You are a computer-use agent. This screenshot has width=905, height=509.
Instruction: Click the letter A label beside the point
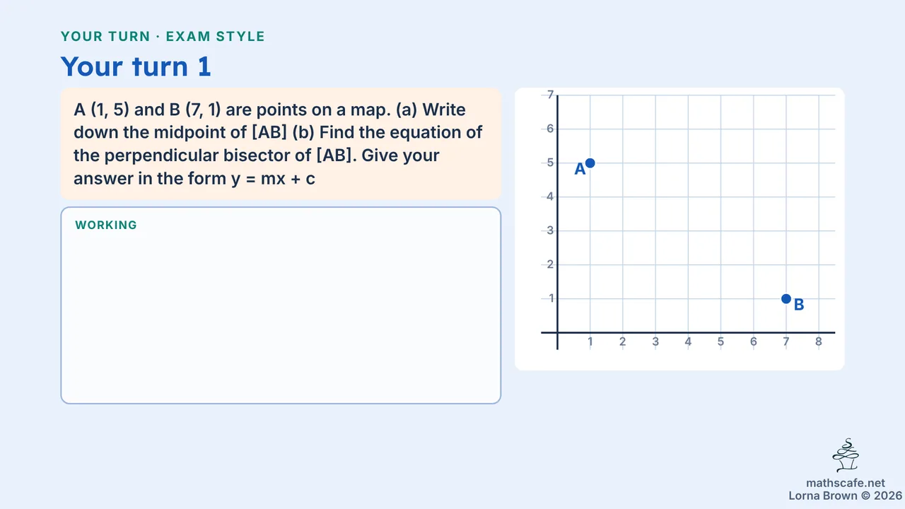click(580, 169)
